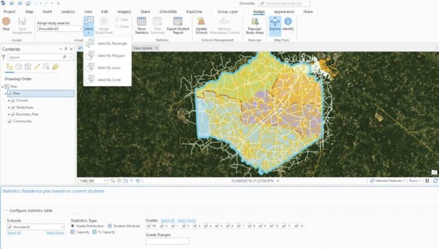The height and width of the screenshot is (249, 439).
Task: Open the Analysis ribbon tab
Action: pos(68,12)
